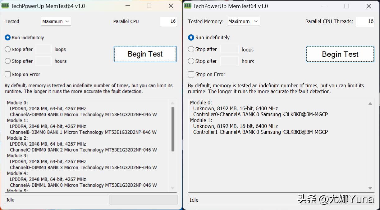This screenshot has width=380, height=210.
Task: Open the Tested dropdown in the left window
Action: pos(56,21)
